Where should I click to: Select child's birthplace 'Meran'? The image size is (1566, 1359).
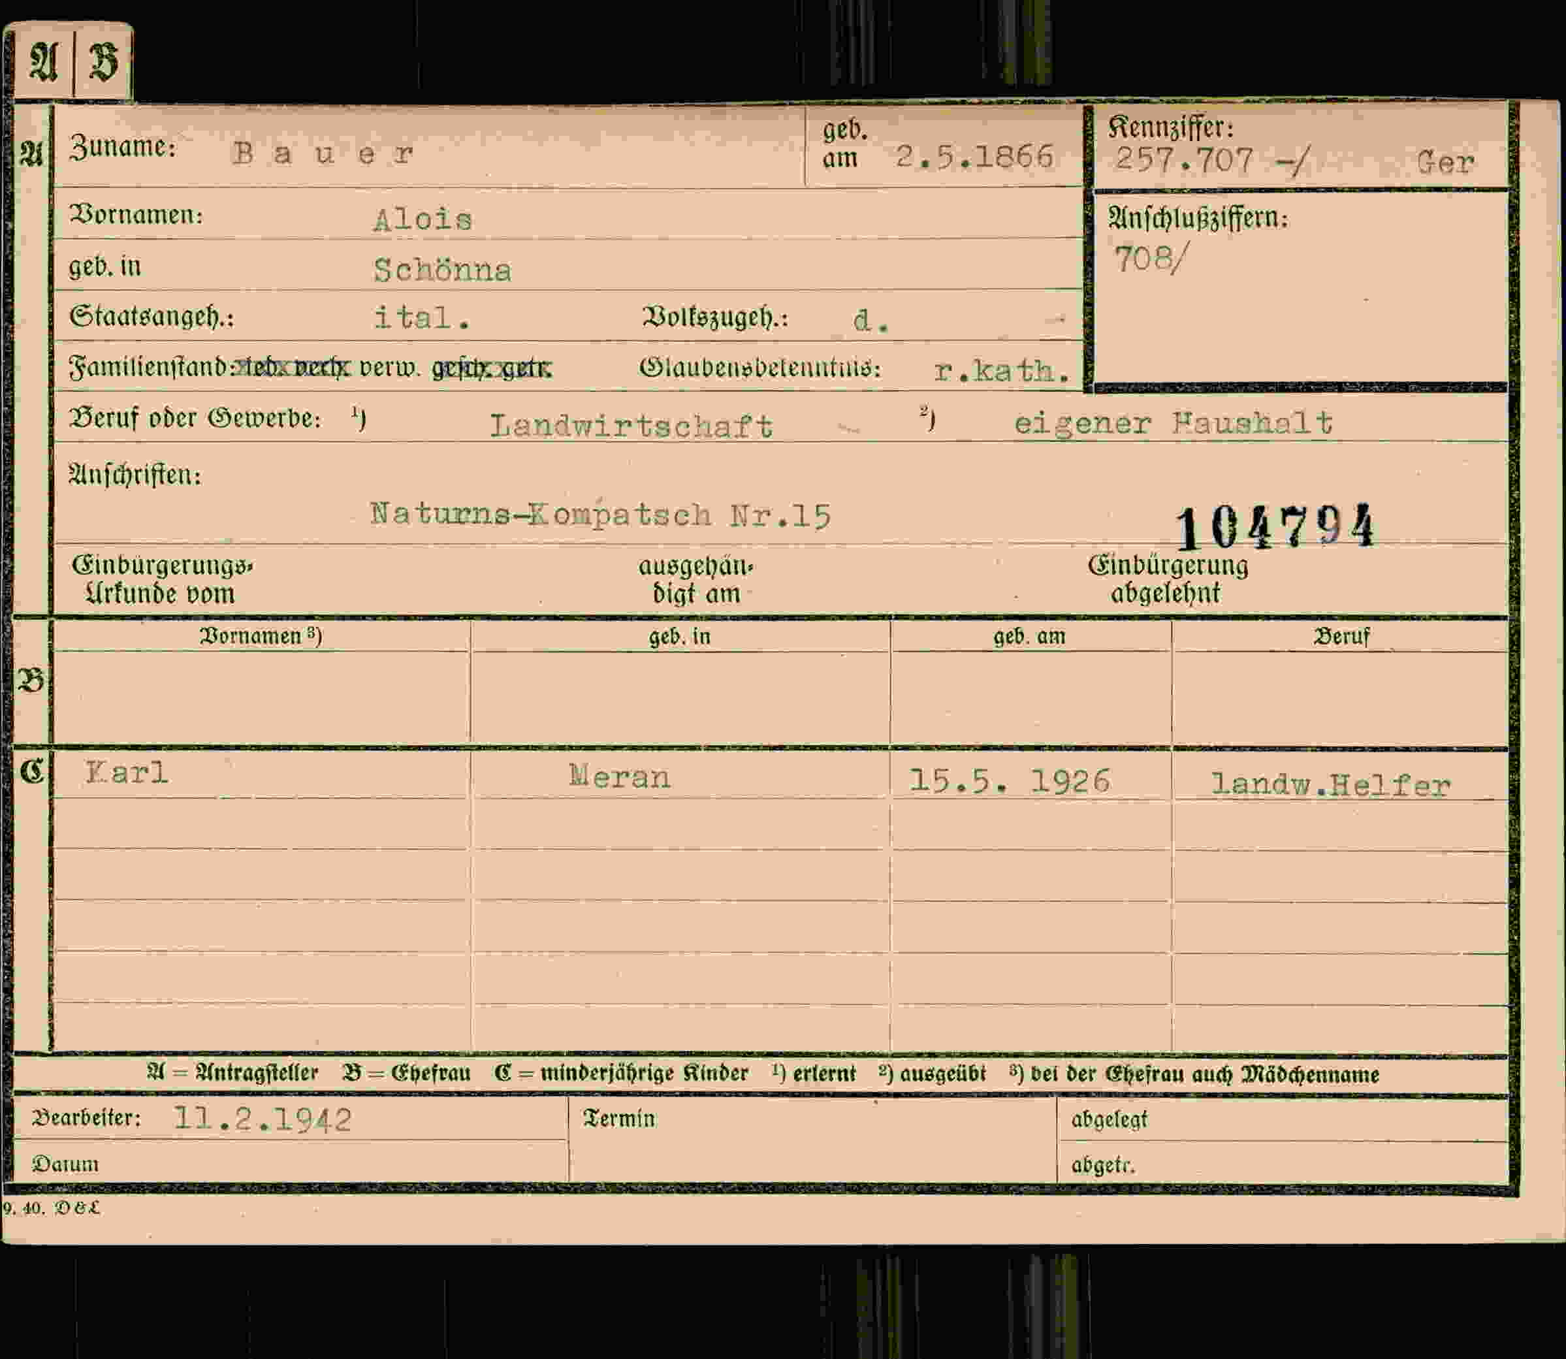(620, 776)
